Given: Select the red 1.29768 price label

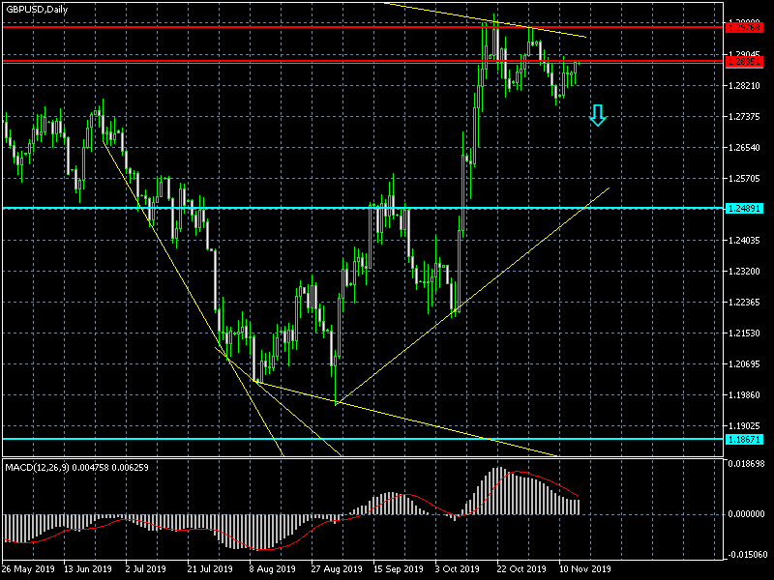Looking at the screenshot, I should click(744, 28).
